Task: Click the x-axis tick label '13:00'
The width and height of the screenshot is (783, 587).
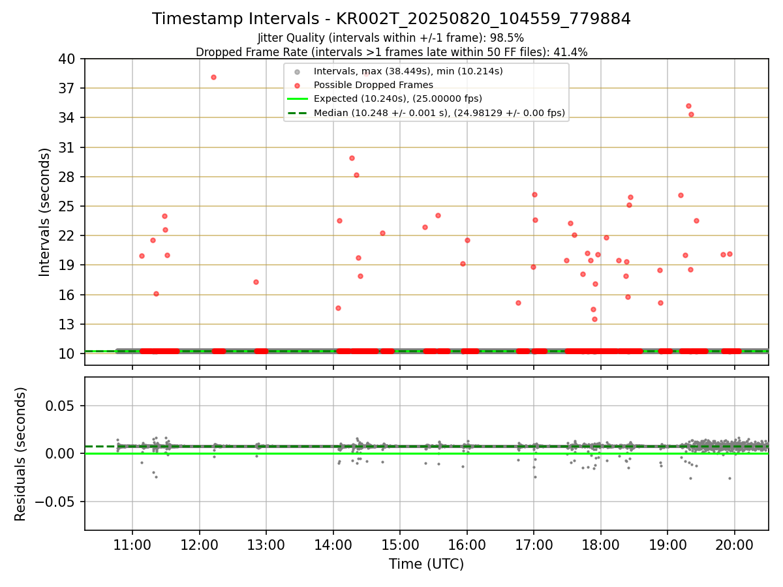Action: (x=266, y=543)
